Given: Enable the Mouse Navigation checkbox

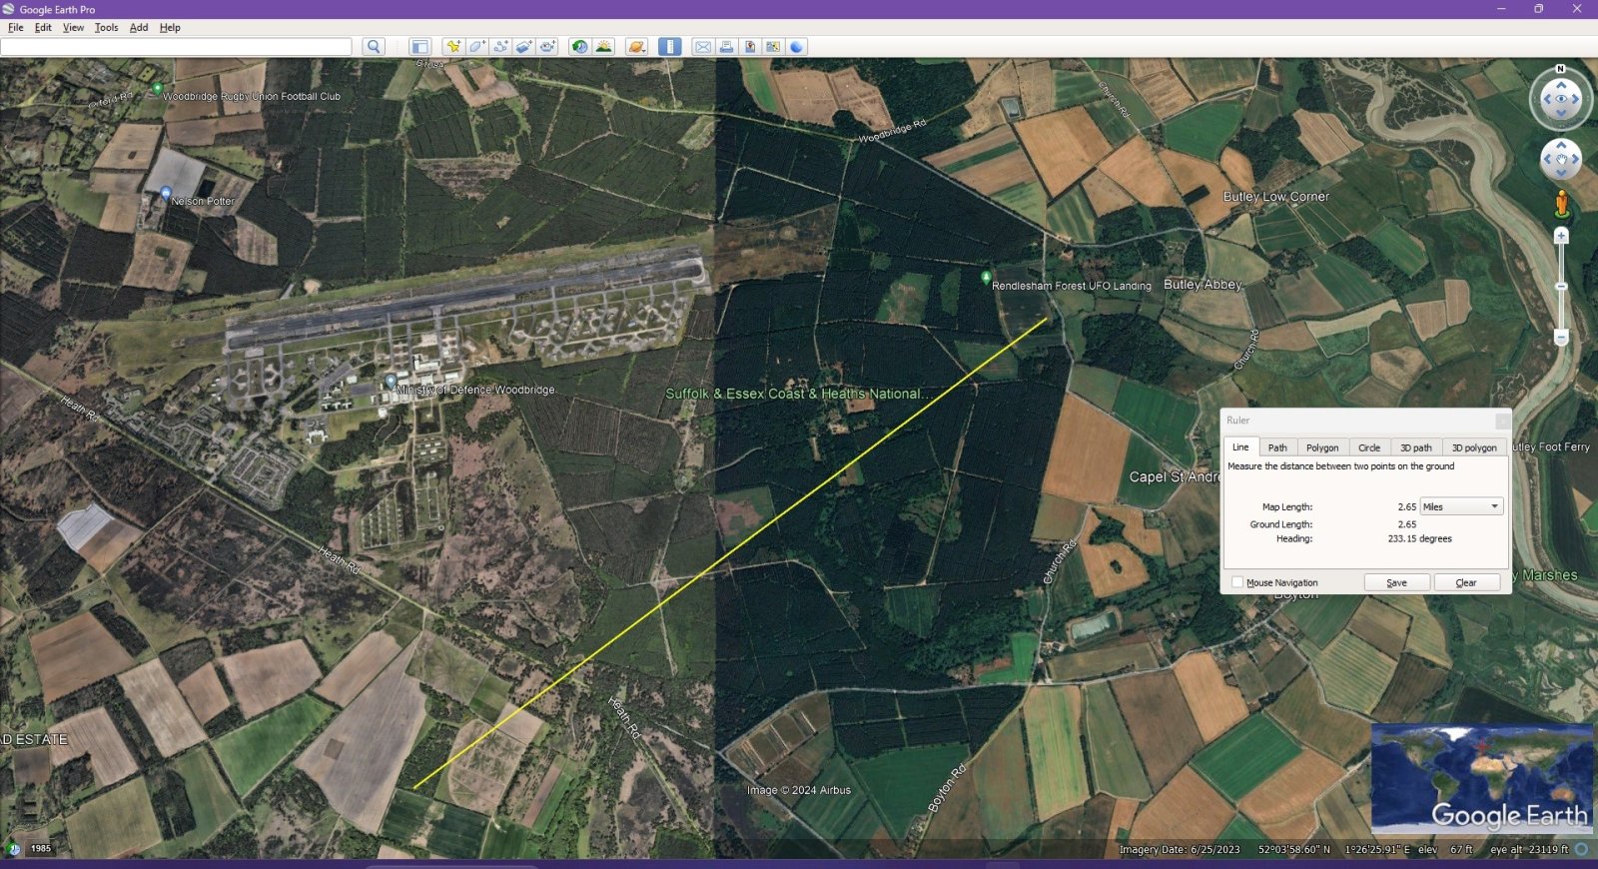Looking at the screenshot, I should pyautogui.click(x=1237, y=582).
